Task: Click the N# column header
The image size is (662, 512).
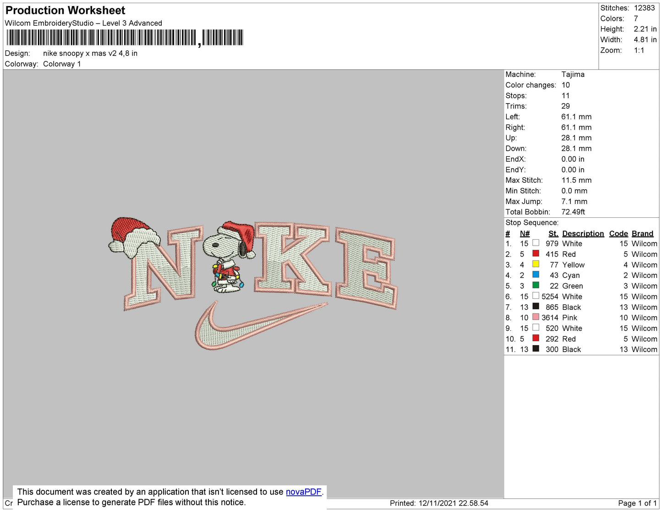Action: (x=525, y=233)
